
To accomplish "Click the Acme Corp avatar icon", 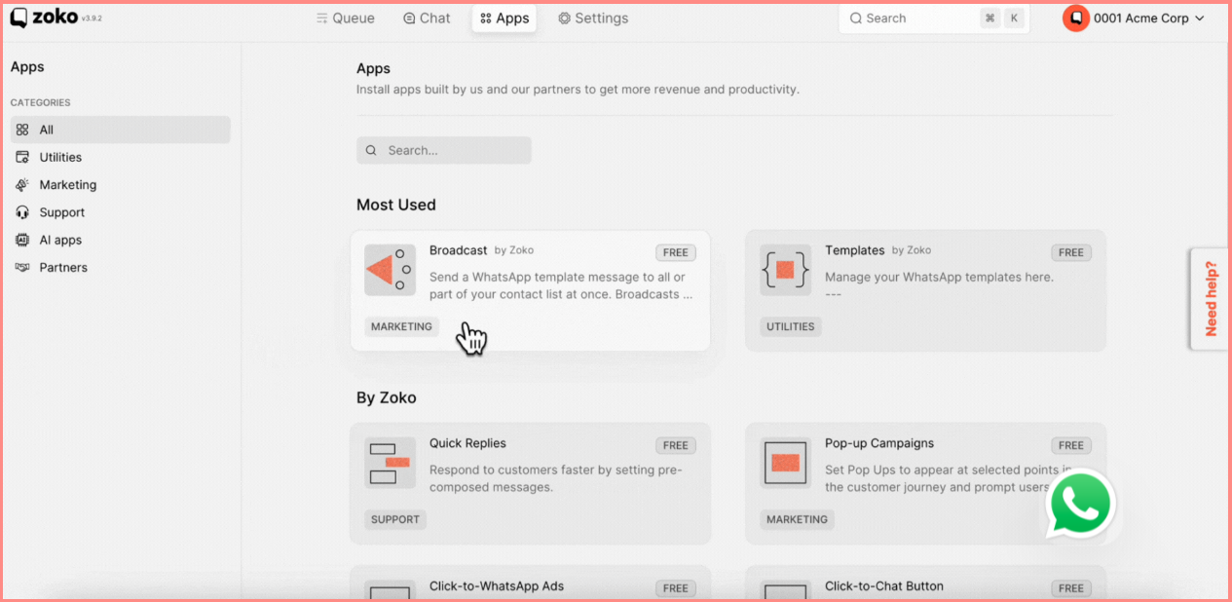I will tap(1075, 18).
